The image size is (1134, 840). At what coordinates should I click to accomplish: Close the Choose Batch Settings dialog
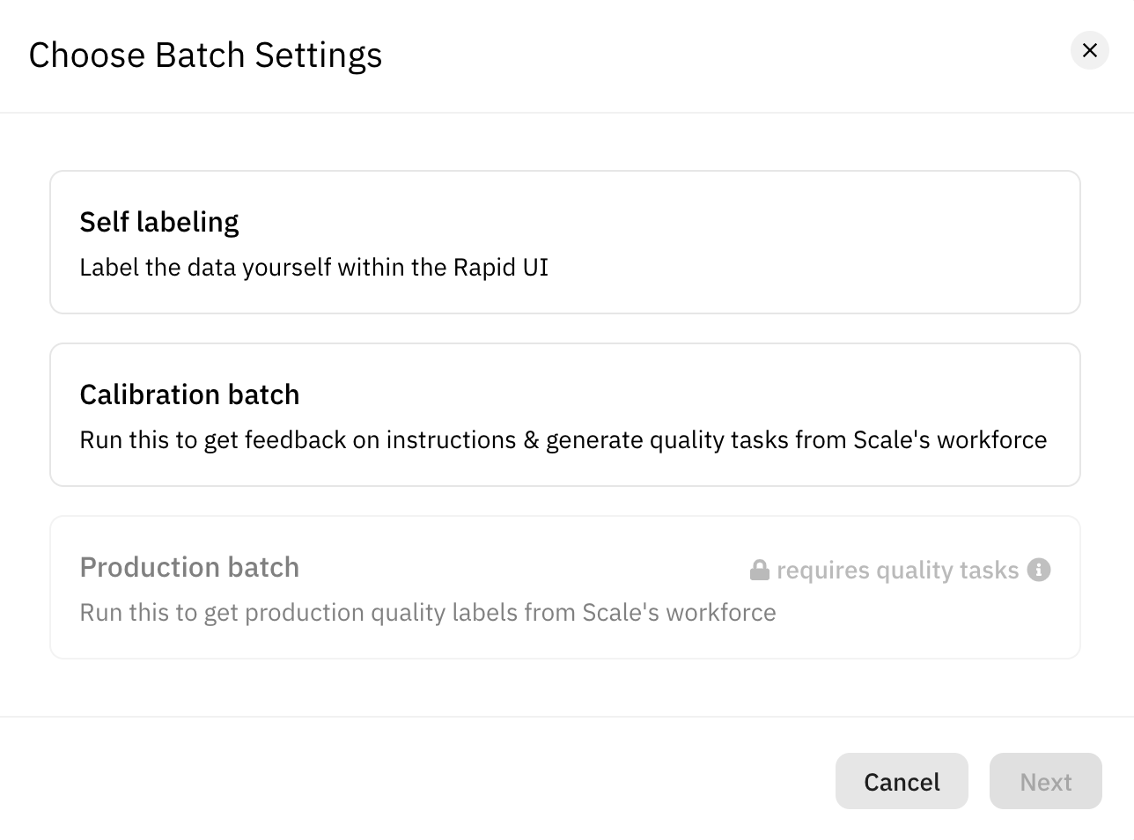click(x=1089, y=50)
